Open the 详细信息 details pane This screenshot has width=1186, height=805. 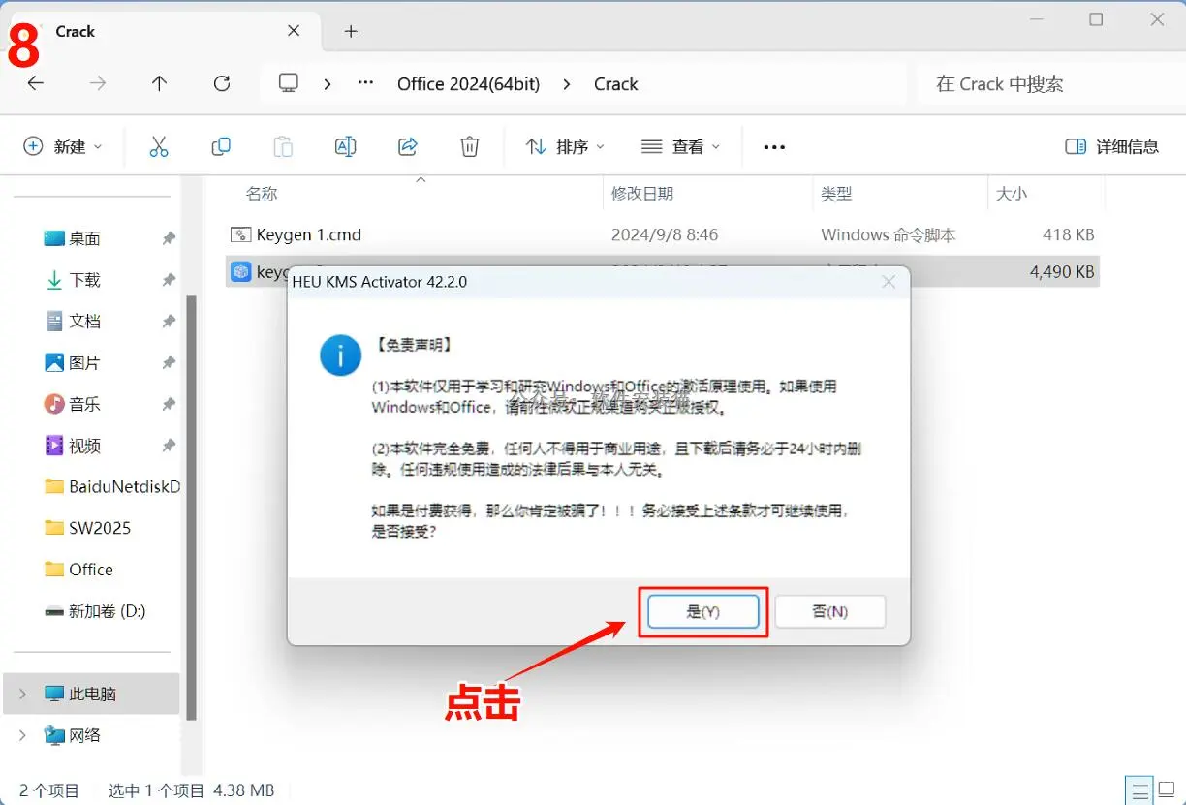click(x=1112, y=146)
